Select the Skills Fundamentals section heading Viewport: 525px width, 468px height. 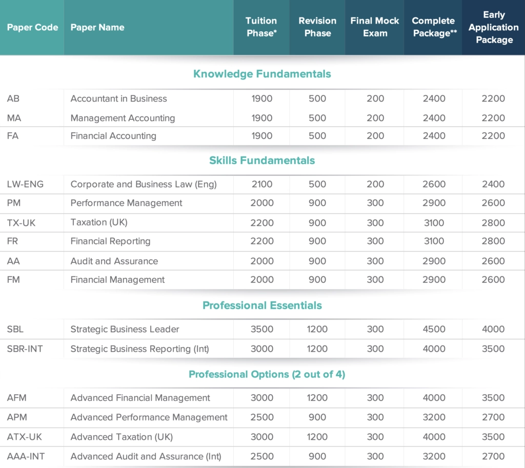pyautogui.click(x=262, y=160)
